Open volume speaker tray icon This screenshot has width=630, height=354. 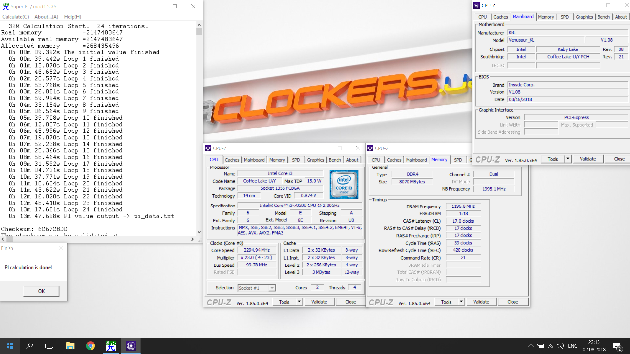click(x=560, y=346)
